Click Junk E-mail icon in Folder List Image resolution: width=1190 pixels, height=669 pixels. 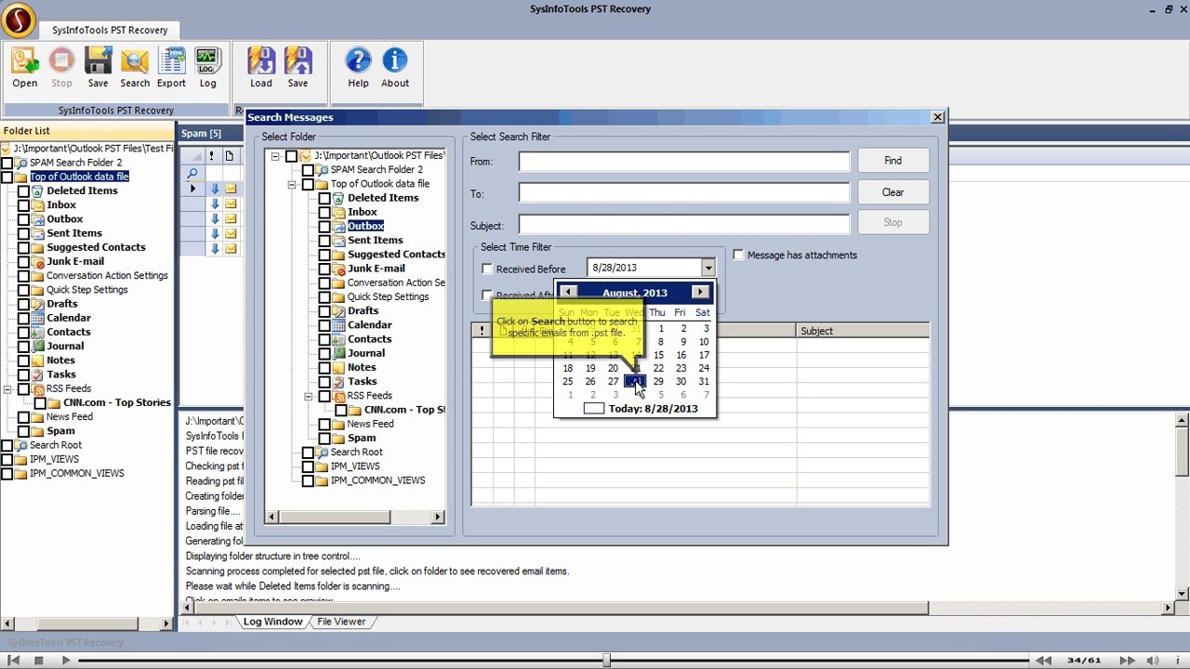pyautogui.click(x=38, y=261)
